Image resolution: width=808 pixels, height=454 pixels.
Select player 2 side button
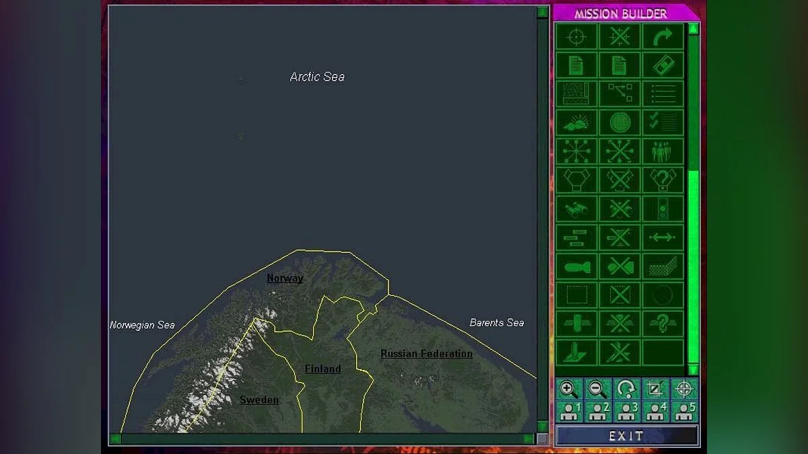click(x=598, y=412)
